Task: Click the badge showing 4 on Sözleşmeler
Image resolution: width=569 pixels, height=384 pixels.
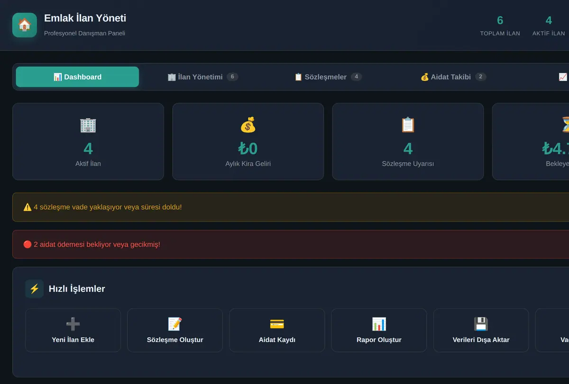Action: coord(357,77)
